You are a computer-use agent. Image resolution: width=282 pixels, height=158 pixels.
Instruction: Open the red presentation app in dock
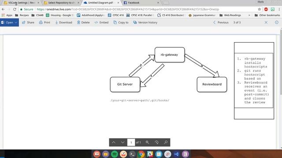point(97,154)
